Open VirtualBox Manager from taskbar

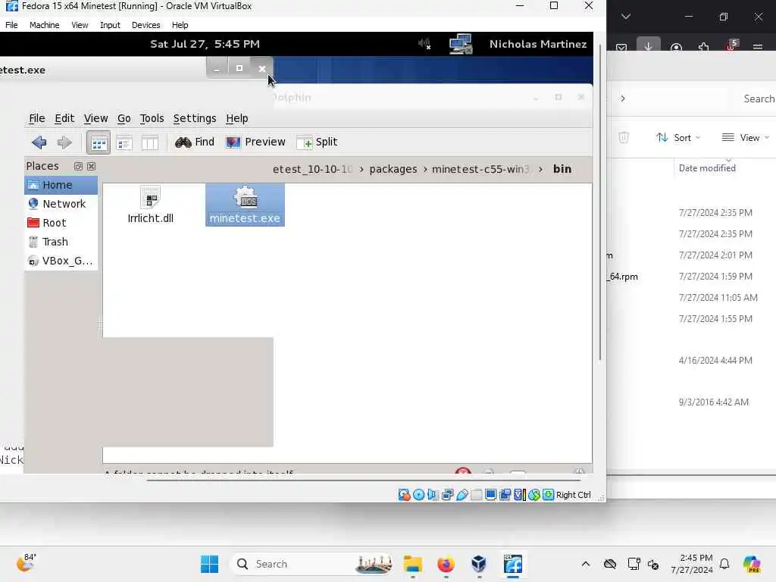tap(479, 564)
